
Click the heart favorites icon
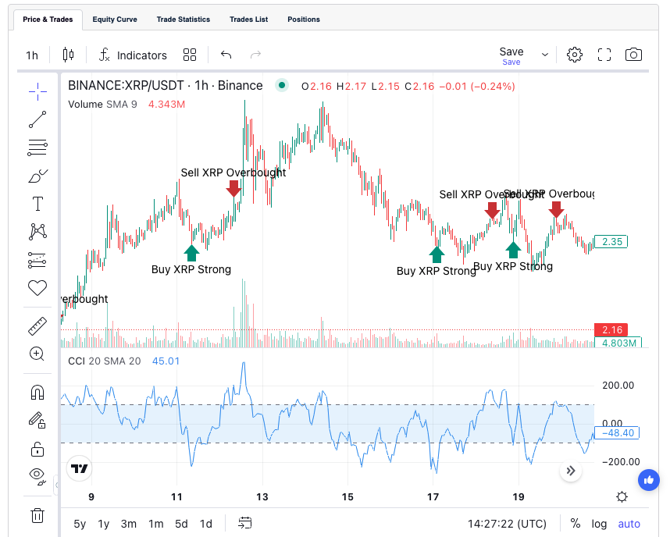pos(37,288)
